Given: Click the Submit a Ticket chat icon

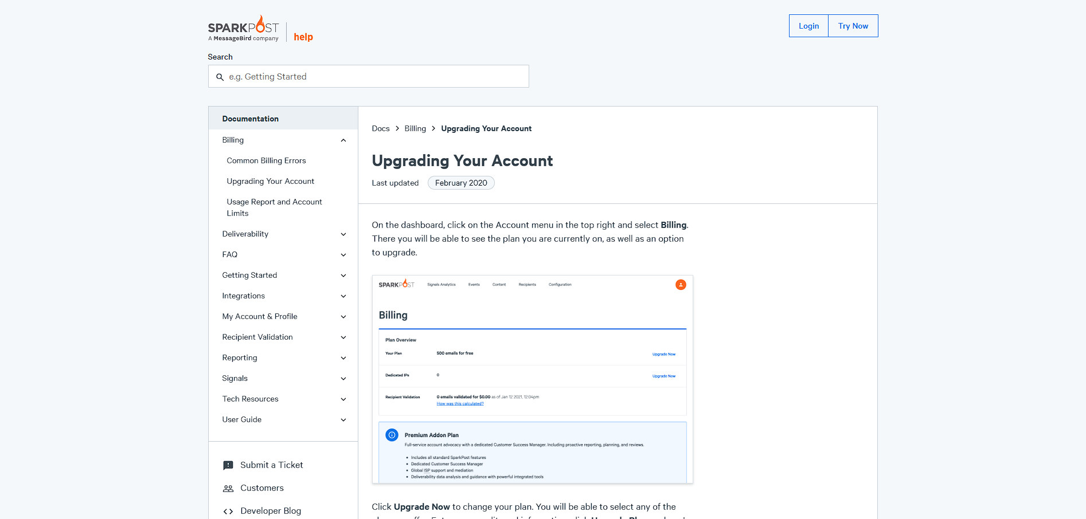Looking at the screenshot, I should coord(228,465).
